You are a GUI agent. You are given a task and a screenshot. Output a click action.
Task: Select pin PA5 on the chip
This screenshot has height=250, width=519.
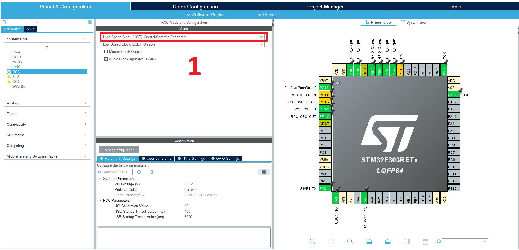[365, 197]
